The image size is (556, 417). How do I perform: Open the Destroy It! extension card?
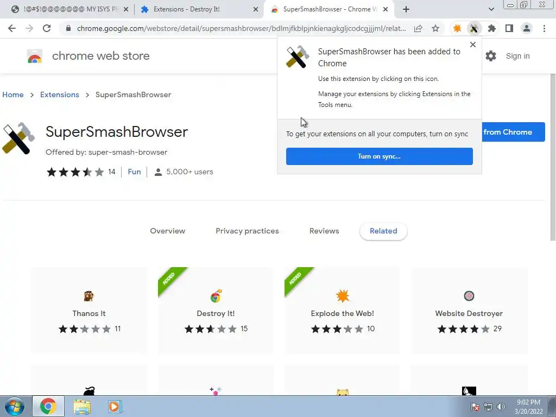[216, 310]
